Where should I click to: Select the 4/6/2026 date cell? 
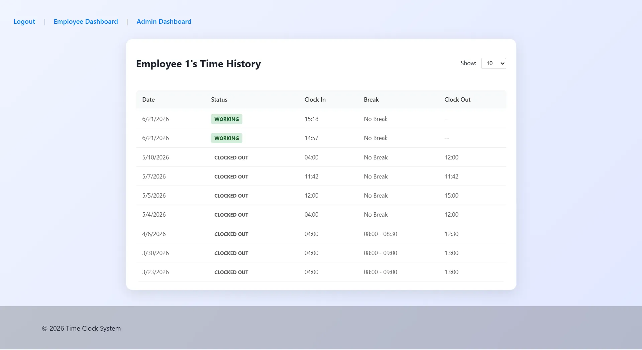tap(154, 234)
